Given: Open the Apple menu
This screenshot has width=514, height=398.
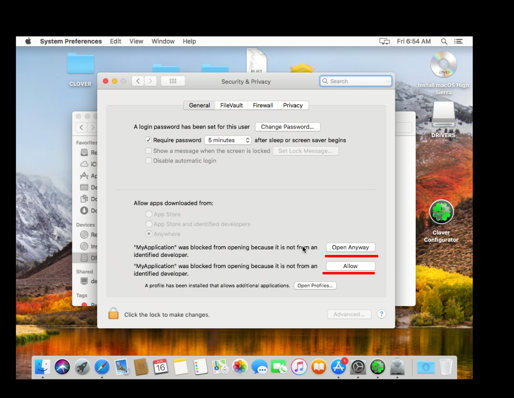Looking at the screenshot, I should pos(28,41).
